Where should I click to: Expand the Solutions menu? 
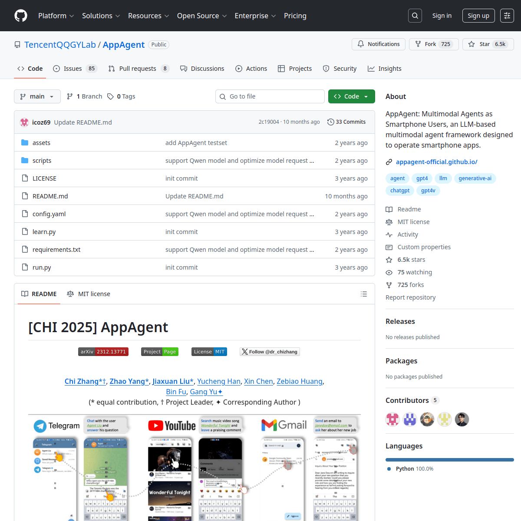101,16
